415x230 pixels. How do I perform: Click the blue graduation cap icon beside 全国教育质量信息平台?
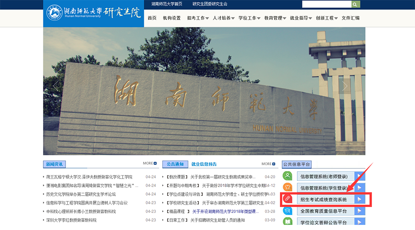coord(287,211)
